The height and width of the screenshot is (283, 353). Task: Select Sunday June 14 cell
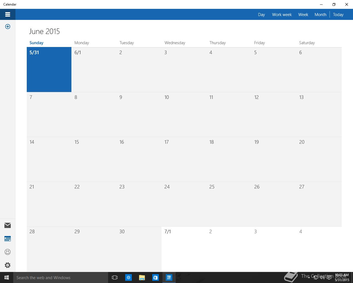coord(49,159)
